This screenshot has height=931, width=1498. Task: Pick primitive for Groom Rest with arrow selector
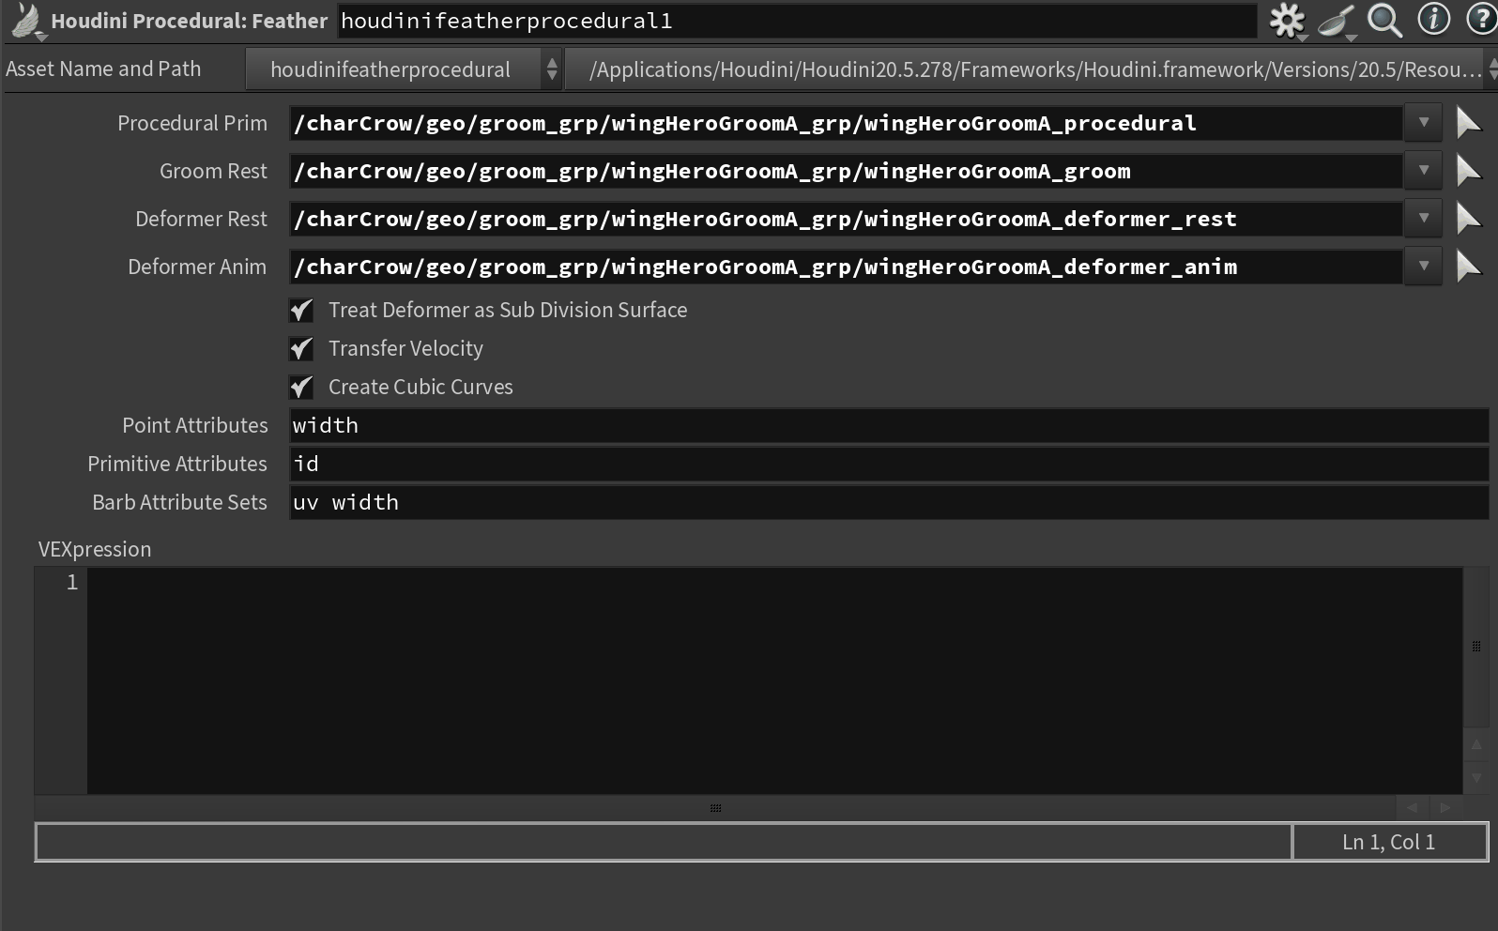point(1468,171)
